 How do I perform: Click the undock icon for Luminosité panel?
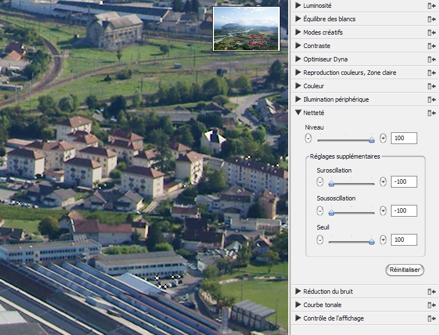[431, 6]
